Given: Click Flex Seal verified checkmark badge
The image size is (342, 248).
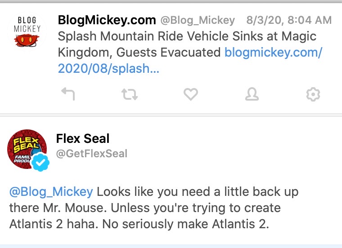Looking at the screenshot, I should [40, 162].
